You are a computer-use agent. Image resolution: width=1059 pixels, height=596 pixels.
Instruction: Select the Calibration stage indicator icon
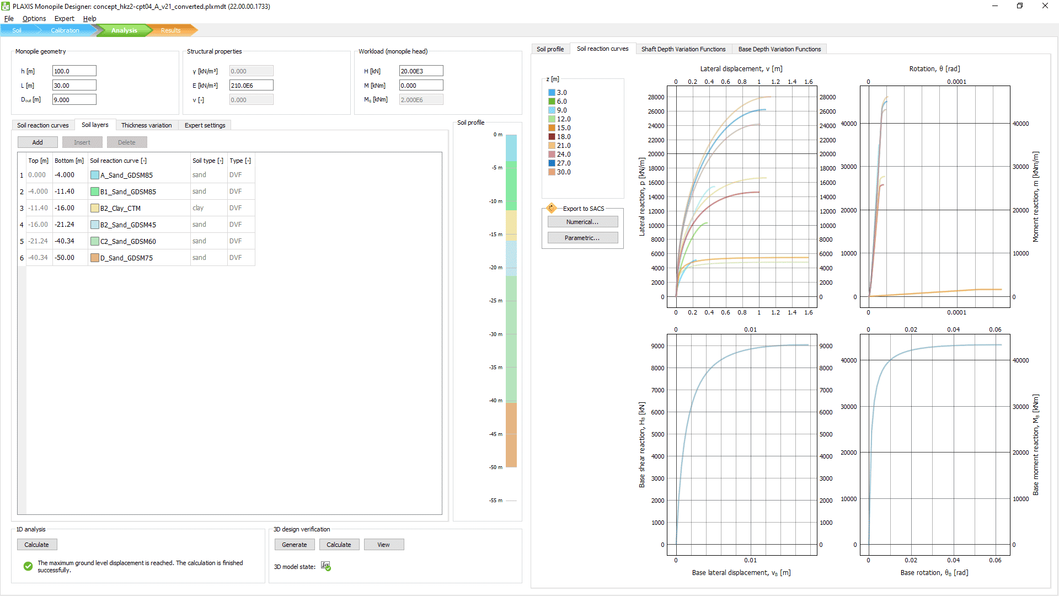[66, 30]
